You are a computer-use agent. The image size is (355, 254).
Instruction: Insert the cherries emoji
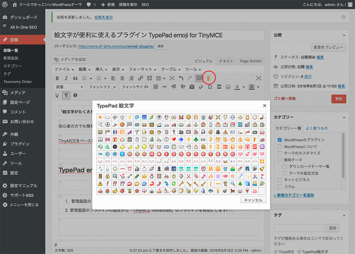click(x=100, y=191)
